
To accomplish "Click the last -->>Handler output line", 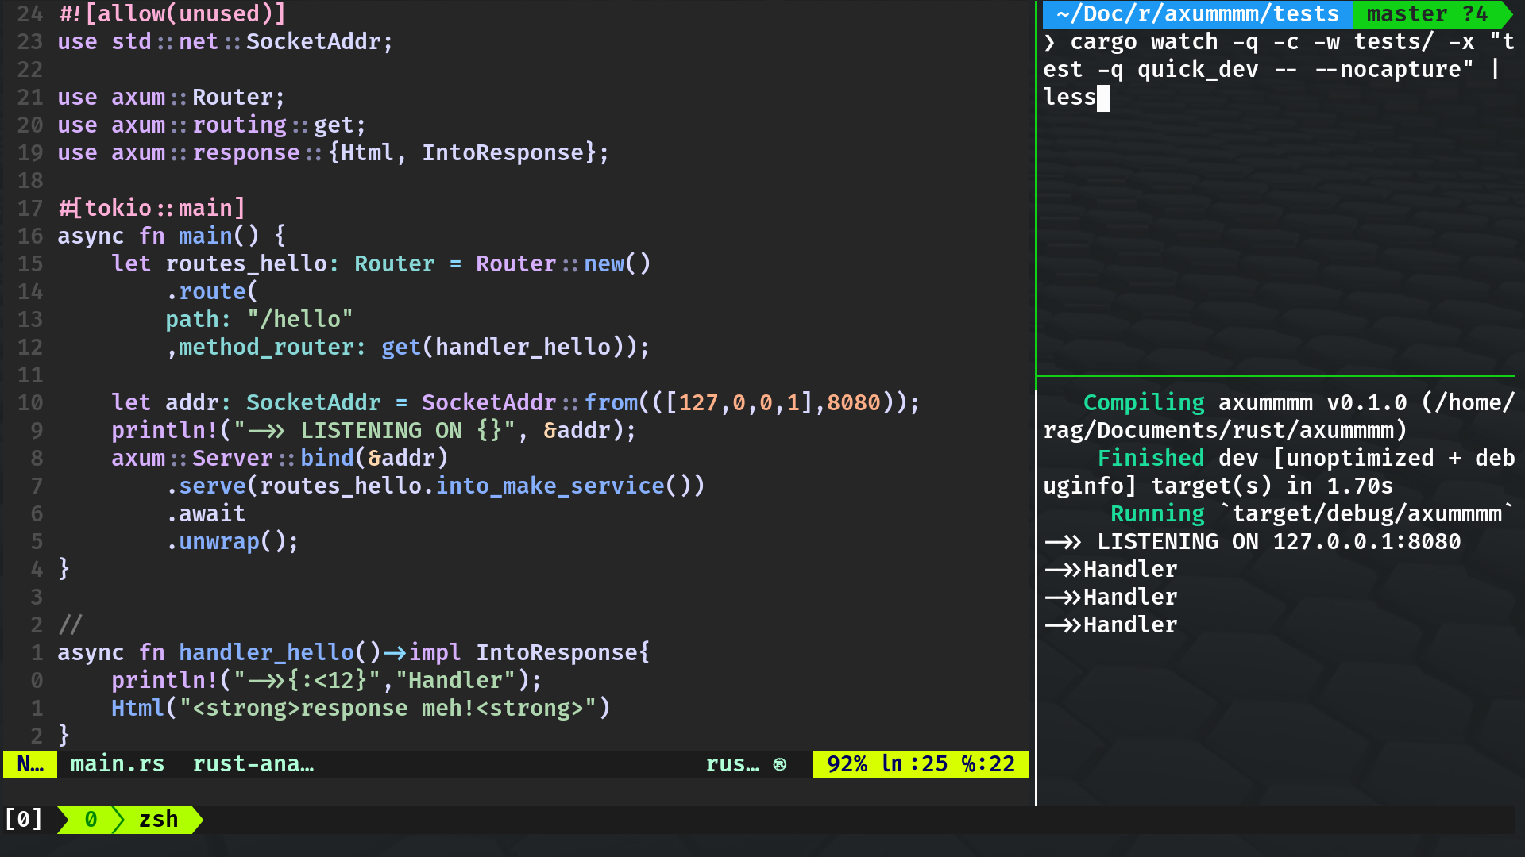I will 1110,625.
